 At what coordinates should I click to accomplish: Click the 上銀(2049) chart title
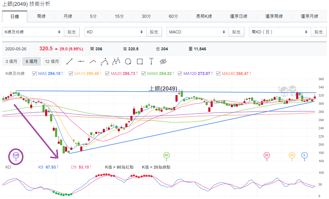coord(163,88)
